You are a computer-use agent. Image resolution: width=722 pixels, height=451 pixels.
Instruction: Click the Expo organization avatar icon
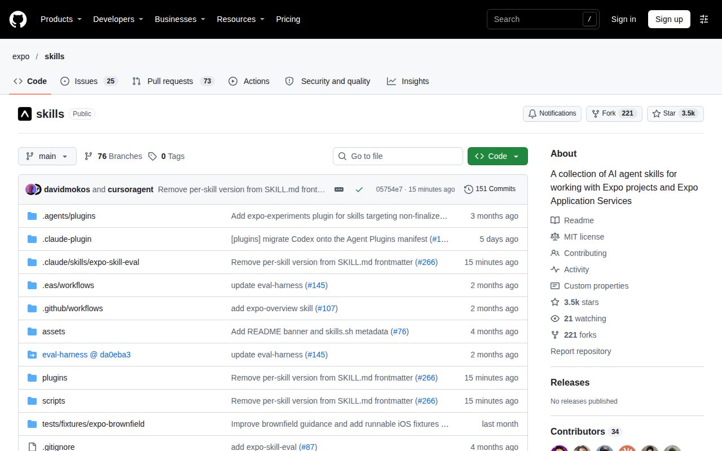(25, 114)
